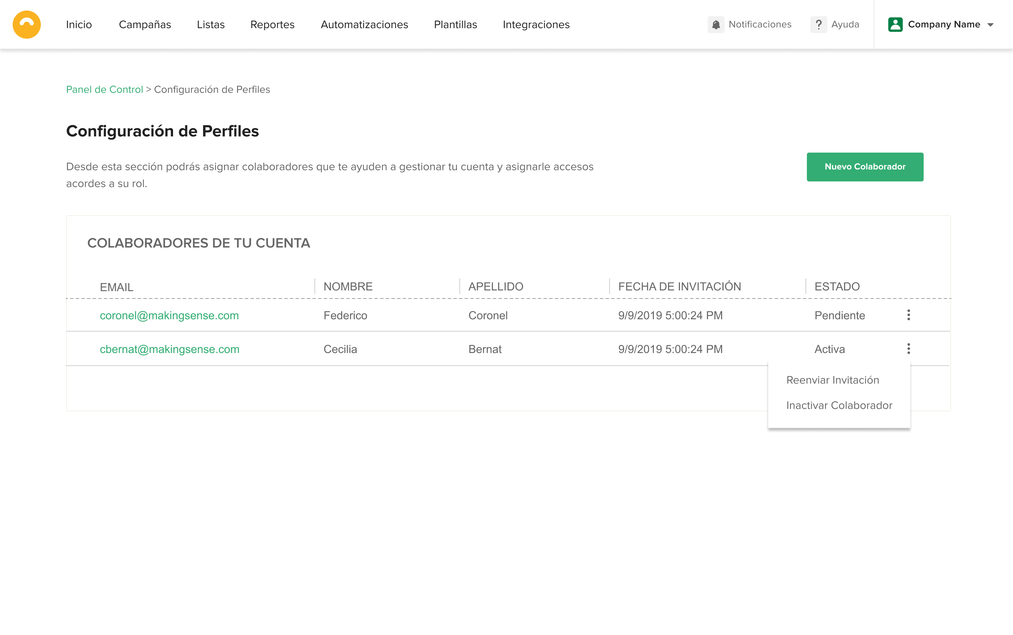Open the Listas section
The width and height of the screenshot is (1013, 635).
211,24
